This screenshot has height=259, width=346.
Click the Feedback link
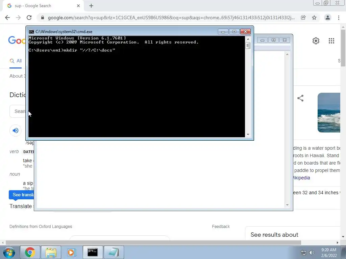point(221,227)
